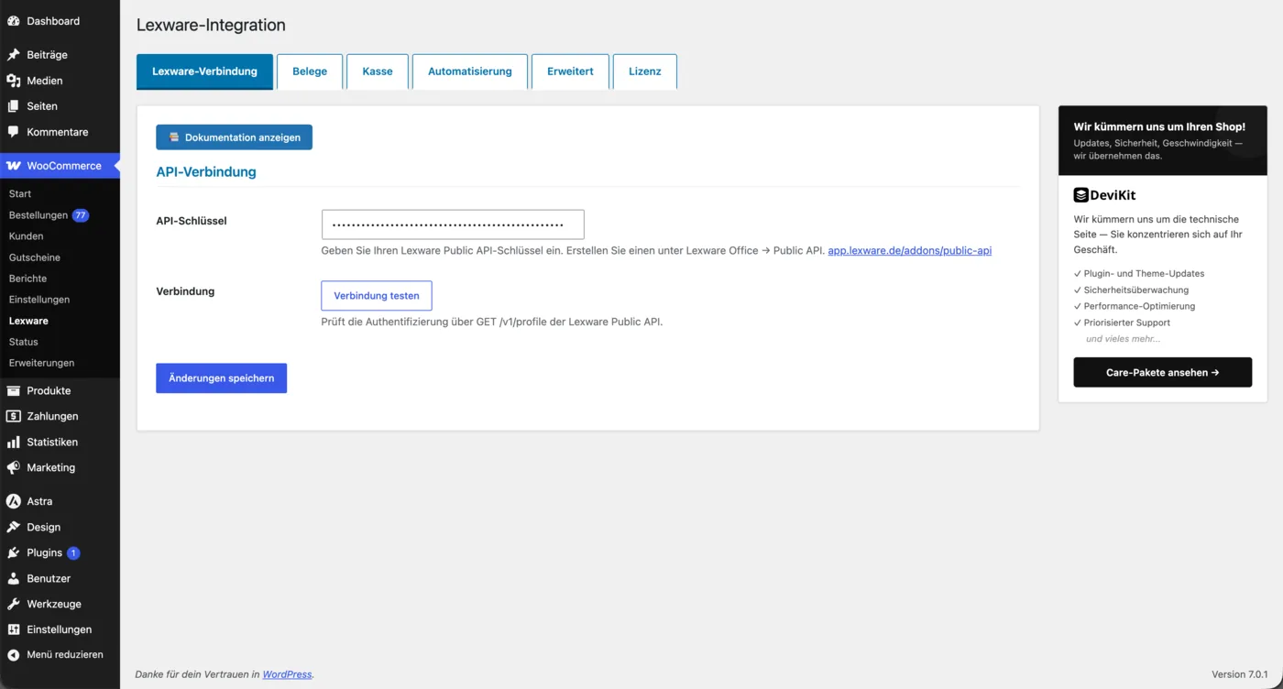The image size is (1283, 689).
Task: Open the app.lexware.de/addons/public-api link
Action: 910,250
